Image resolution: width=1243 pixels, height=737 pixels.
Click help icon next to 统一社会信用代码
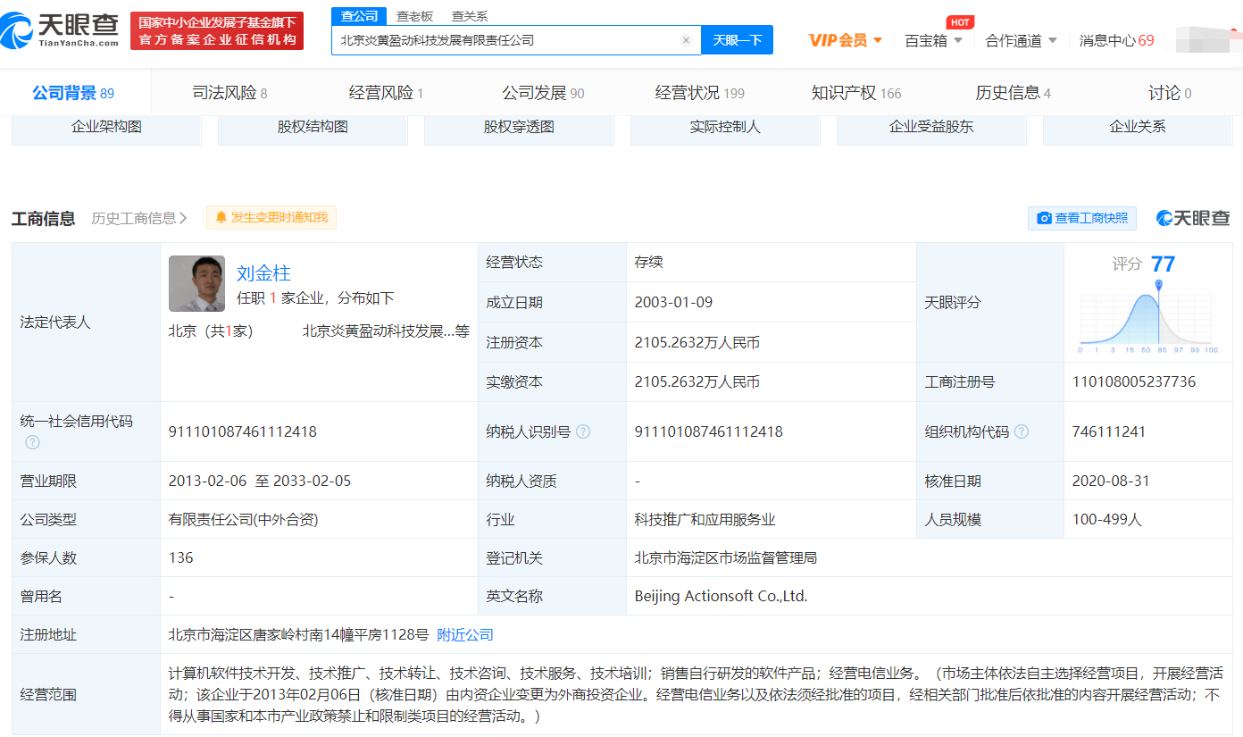tap(32, 442)
